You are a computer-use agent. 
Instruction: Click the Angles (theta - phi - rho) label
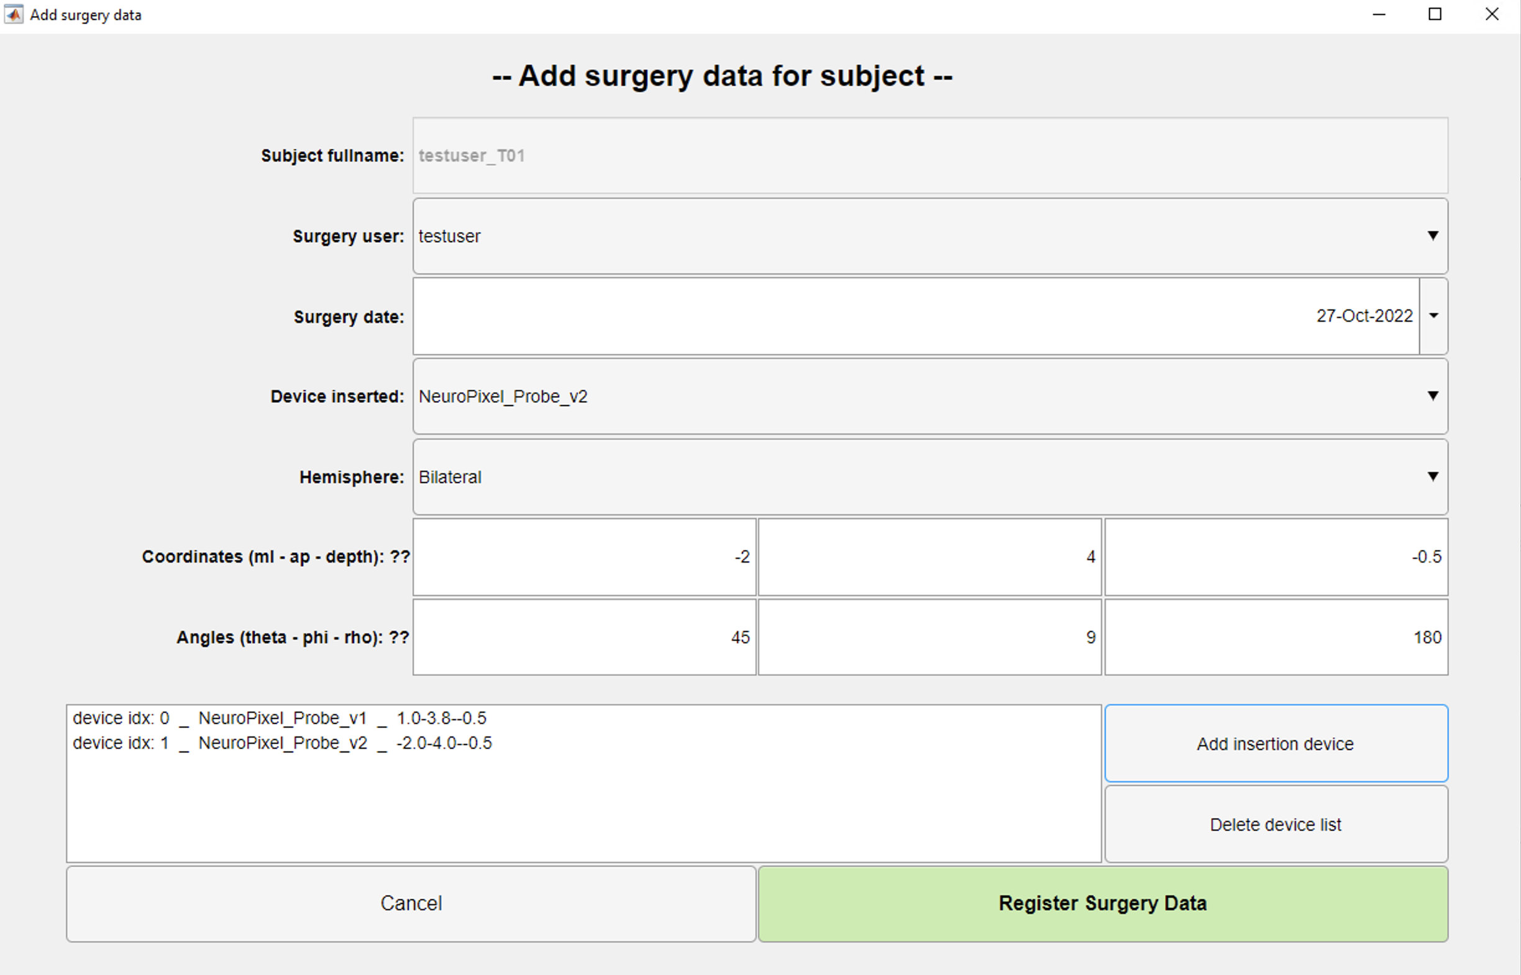(293, 638)
